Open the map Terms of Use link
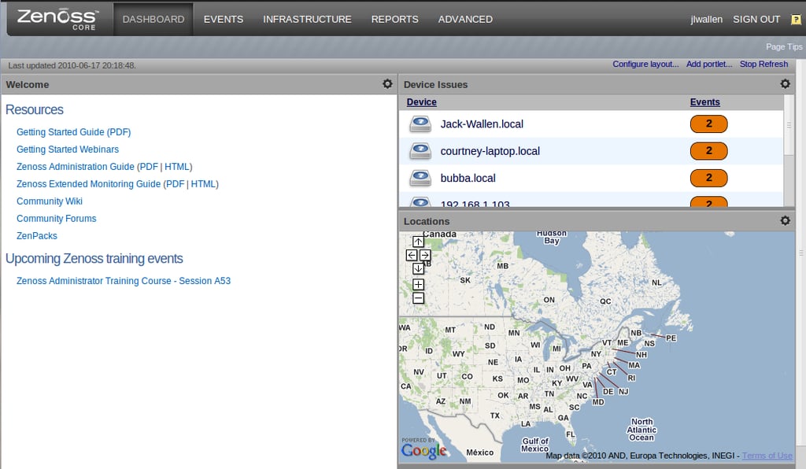806x469 pixels. tap(767, 456)
